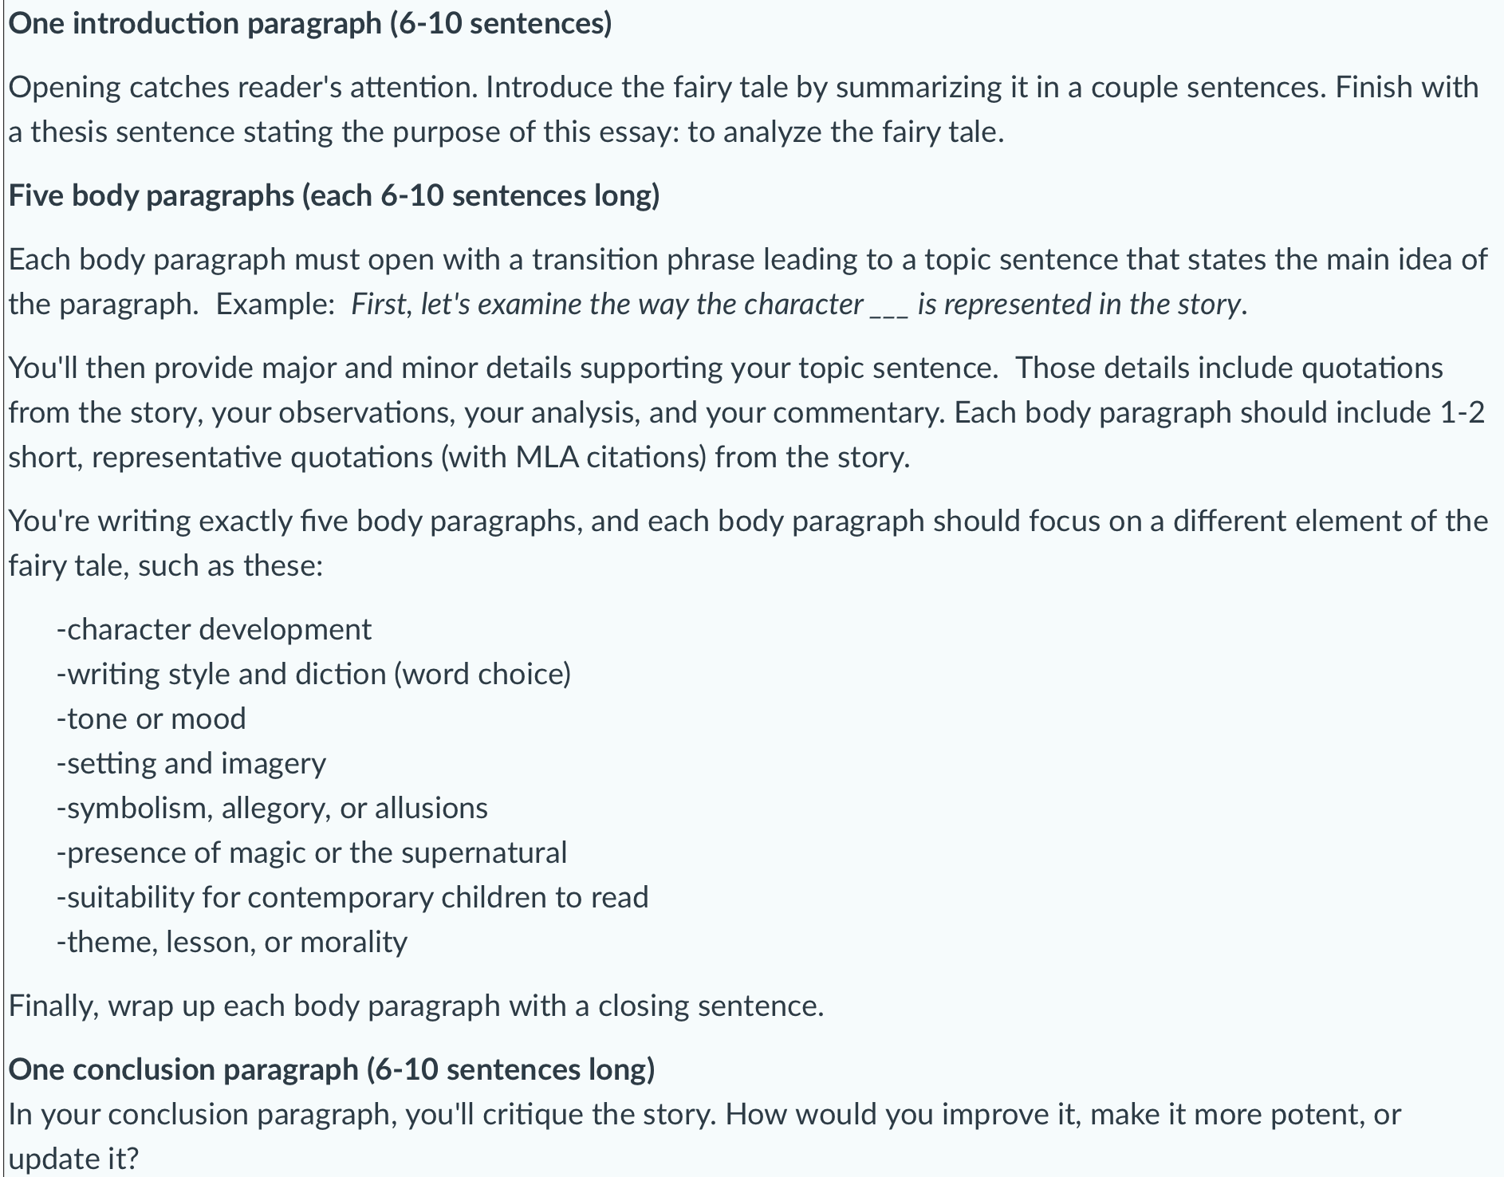
Task: Click '-suitability for contemporary children to read'
Action: point(352,898)
